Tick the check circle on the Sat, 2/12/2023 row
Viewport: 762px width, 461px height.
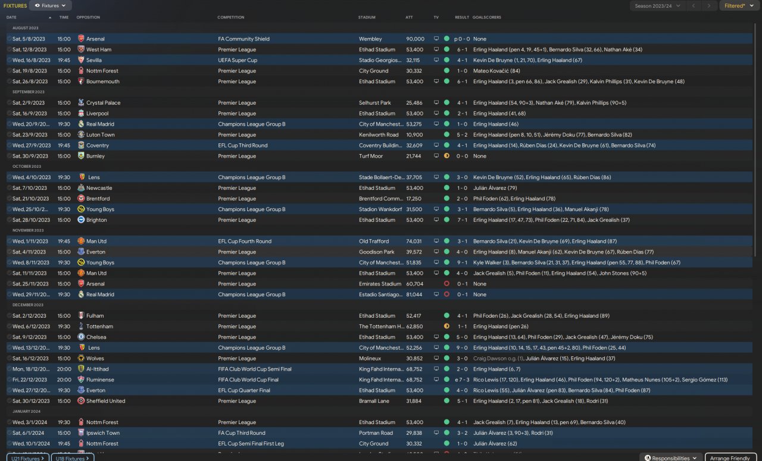(x=10, y=316)
